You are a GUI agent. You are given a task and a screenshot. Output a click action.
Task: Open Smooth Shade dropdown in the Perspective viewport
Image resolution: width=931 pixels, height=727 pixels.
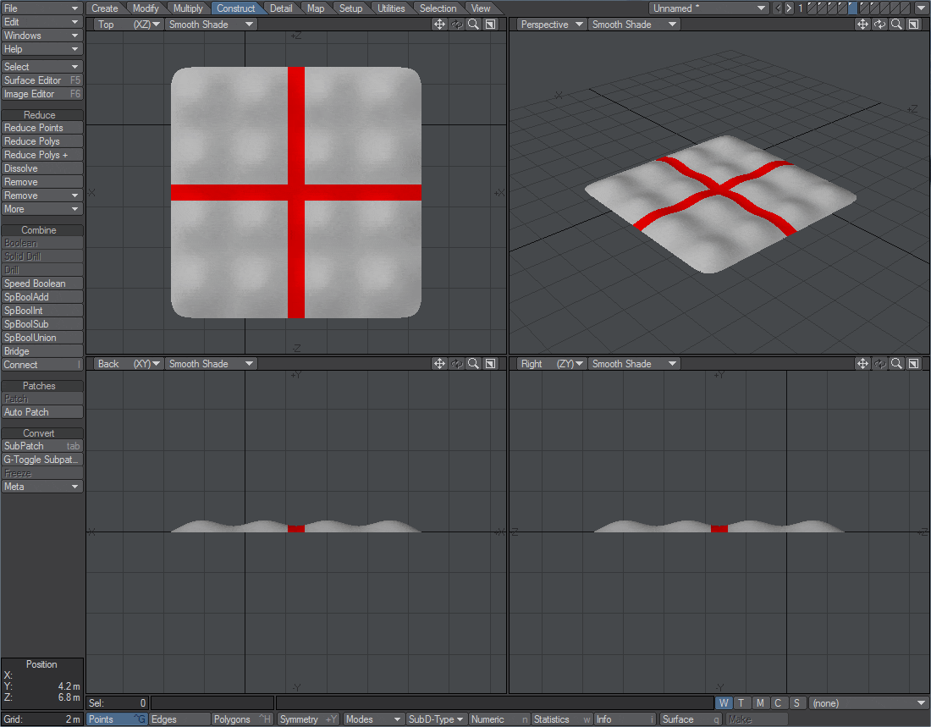(x=634, y=25)
